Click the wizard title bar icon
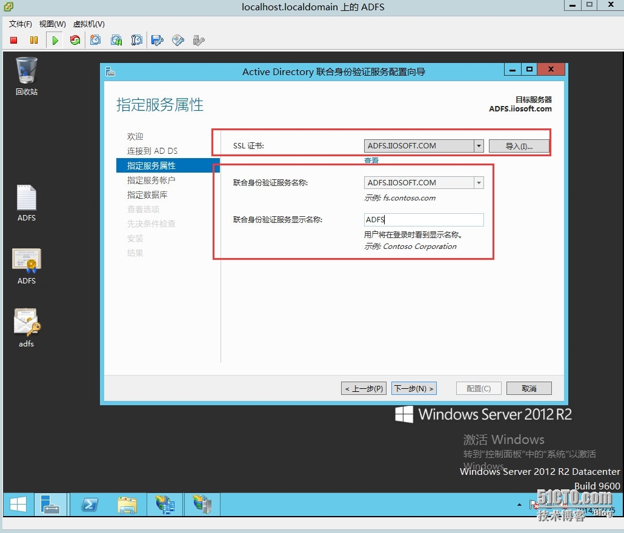This screenshot has width=624, height=533. [110, 71]
